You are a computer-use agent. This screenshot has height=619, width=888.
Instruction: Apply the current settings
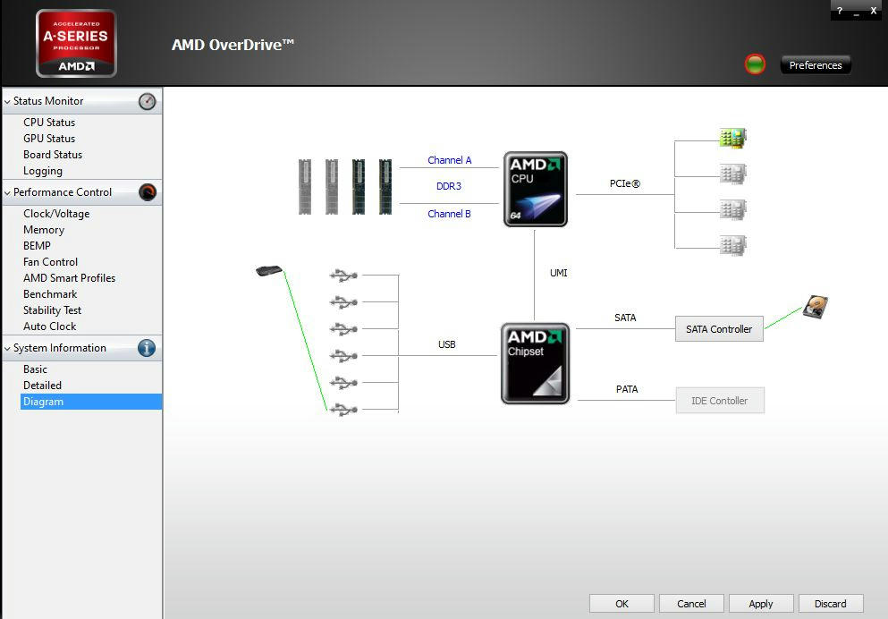pos(761,604)
